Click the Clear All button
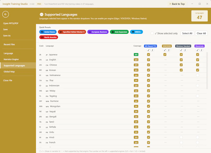Image resolution: width=211 pixels, height=153 pixels. [x=201, y=34]
